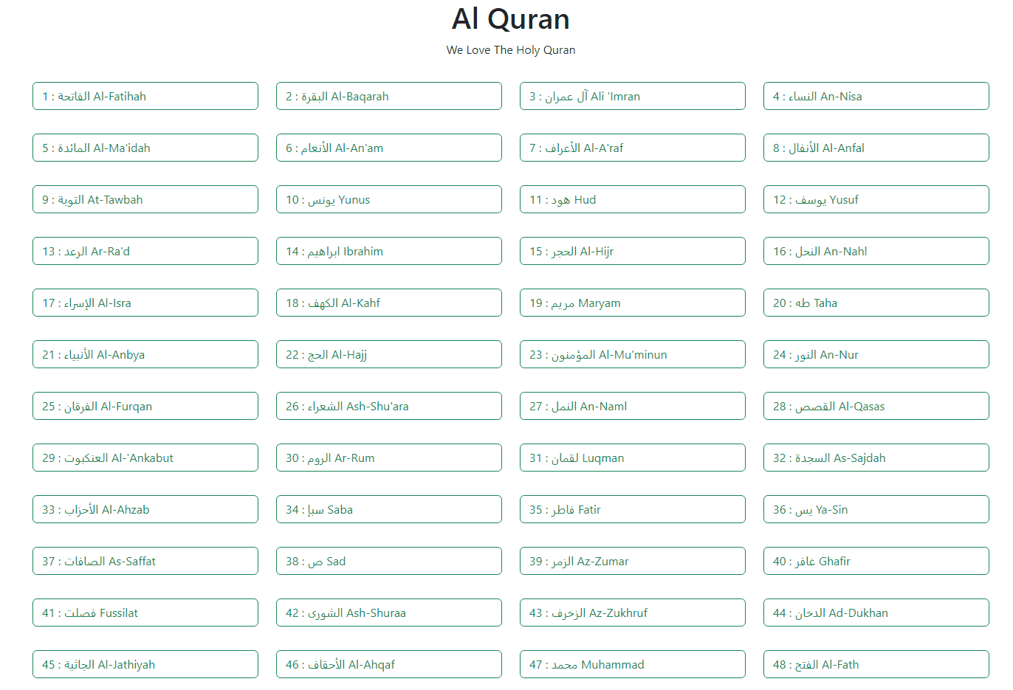Click surah 4 An-Nisa
This screenshot has width=1013, height=690.
pyautogui.click(x=876, y=96)
